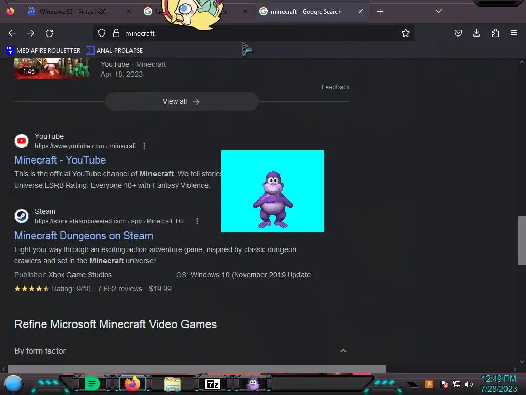Open Action Center flag tray icon
The image size is (526, 395).
tap(444, 384)
